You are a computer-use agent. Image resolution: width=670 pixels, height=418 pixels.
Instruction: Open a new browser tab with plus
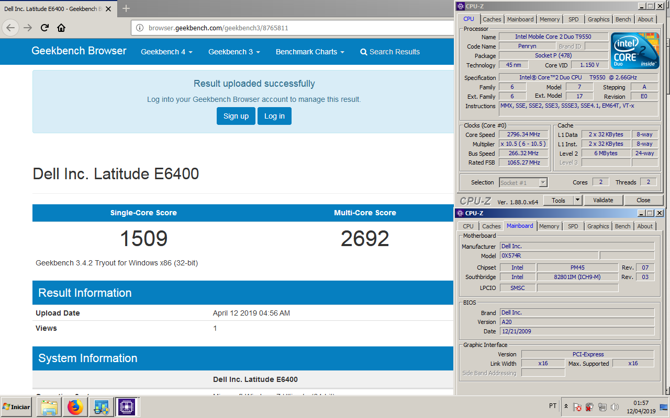pyautogui.click(x=126, y=8)
